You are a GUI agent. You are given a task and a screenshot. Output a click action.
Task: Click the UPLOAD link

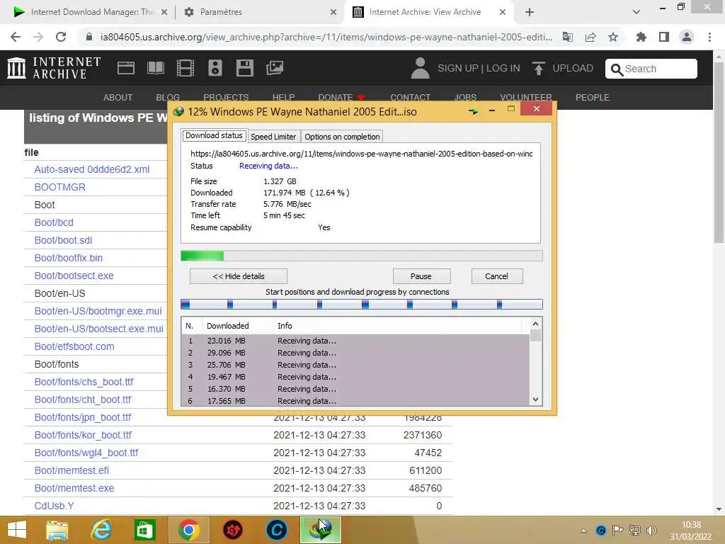click(x=573, y=68)
